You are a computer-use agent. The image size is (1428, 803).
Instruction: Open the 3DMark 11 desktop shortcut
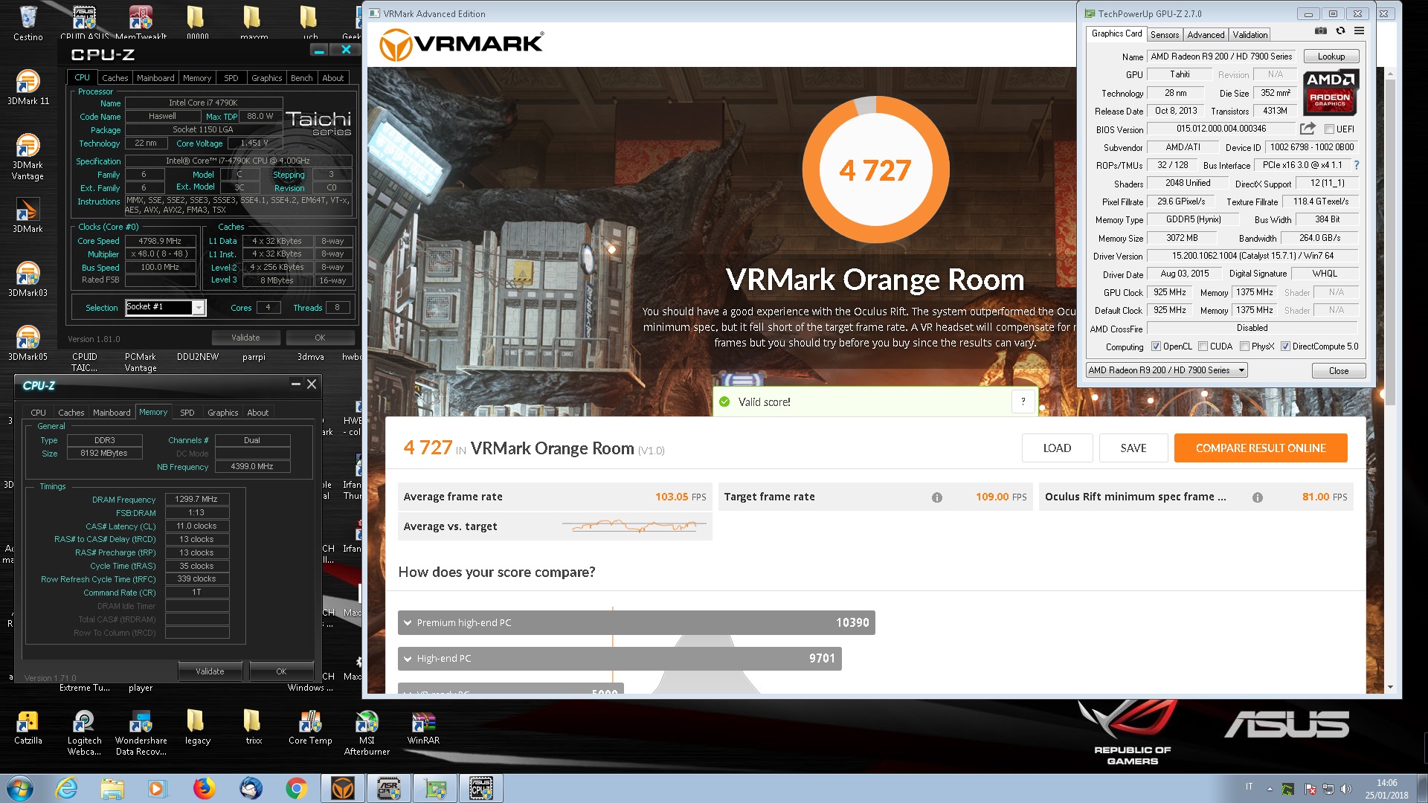[x=28, y=87]
